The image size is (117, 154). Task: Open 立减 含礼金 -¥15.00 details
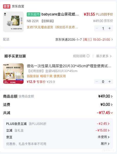(103, 130)
